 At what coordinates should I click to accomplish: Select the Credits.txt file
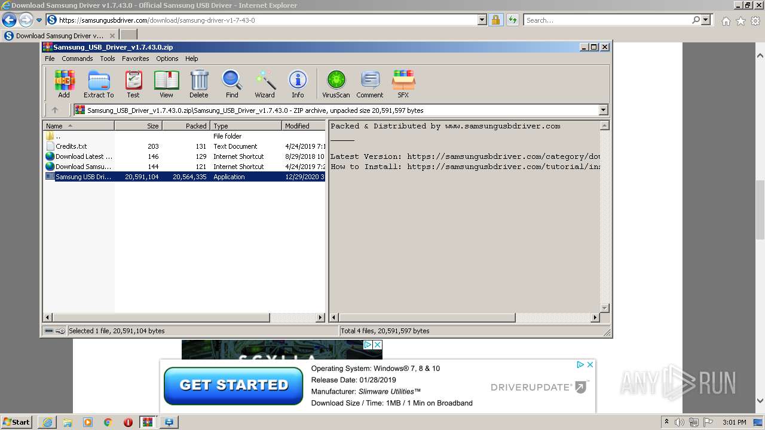[x=185, y=146]
